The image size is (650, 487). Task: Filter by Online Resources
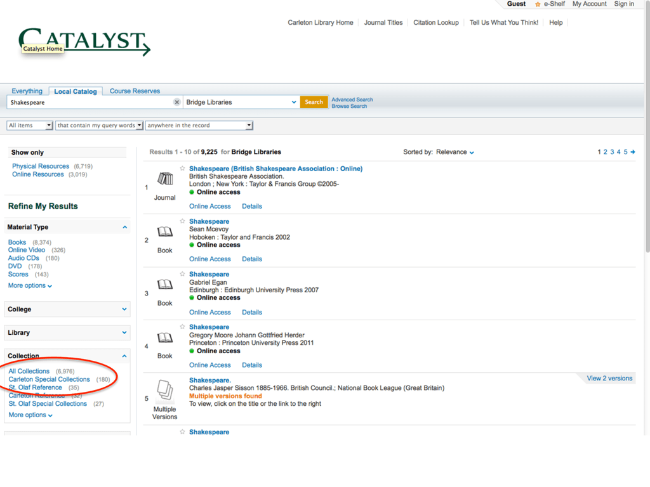[x=37, y=174]
